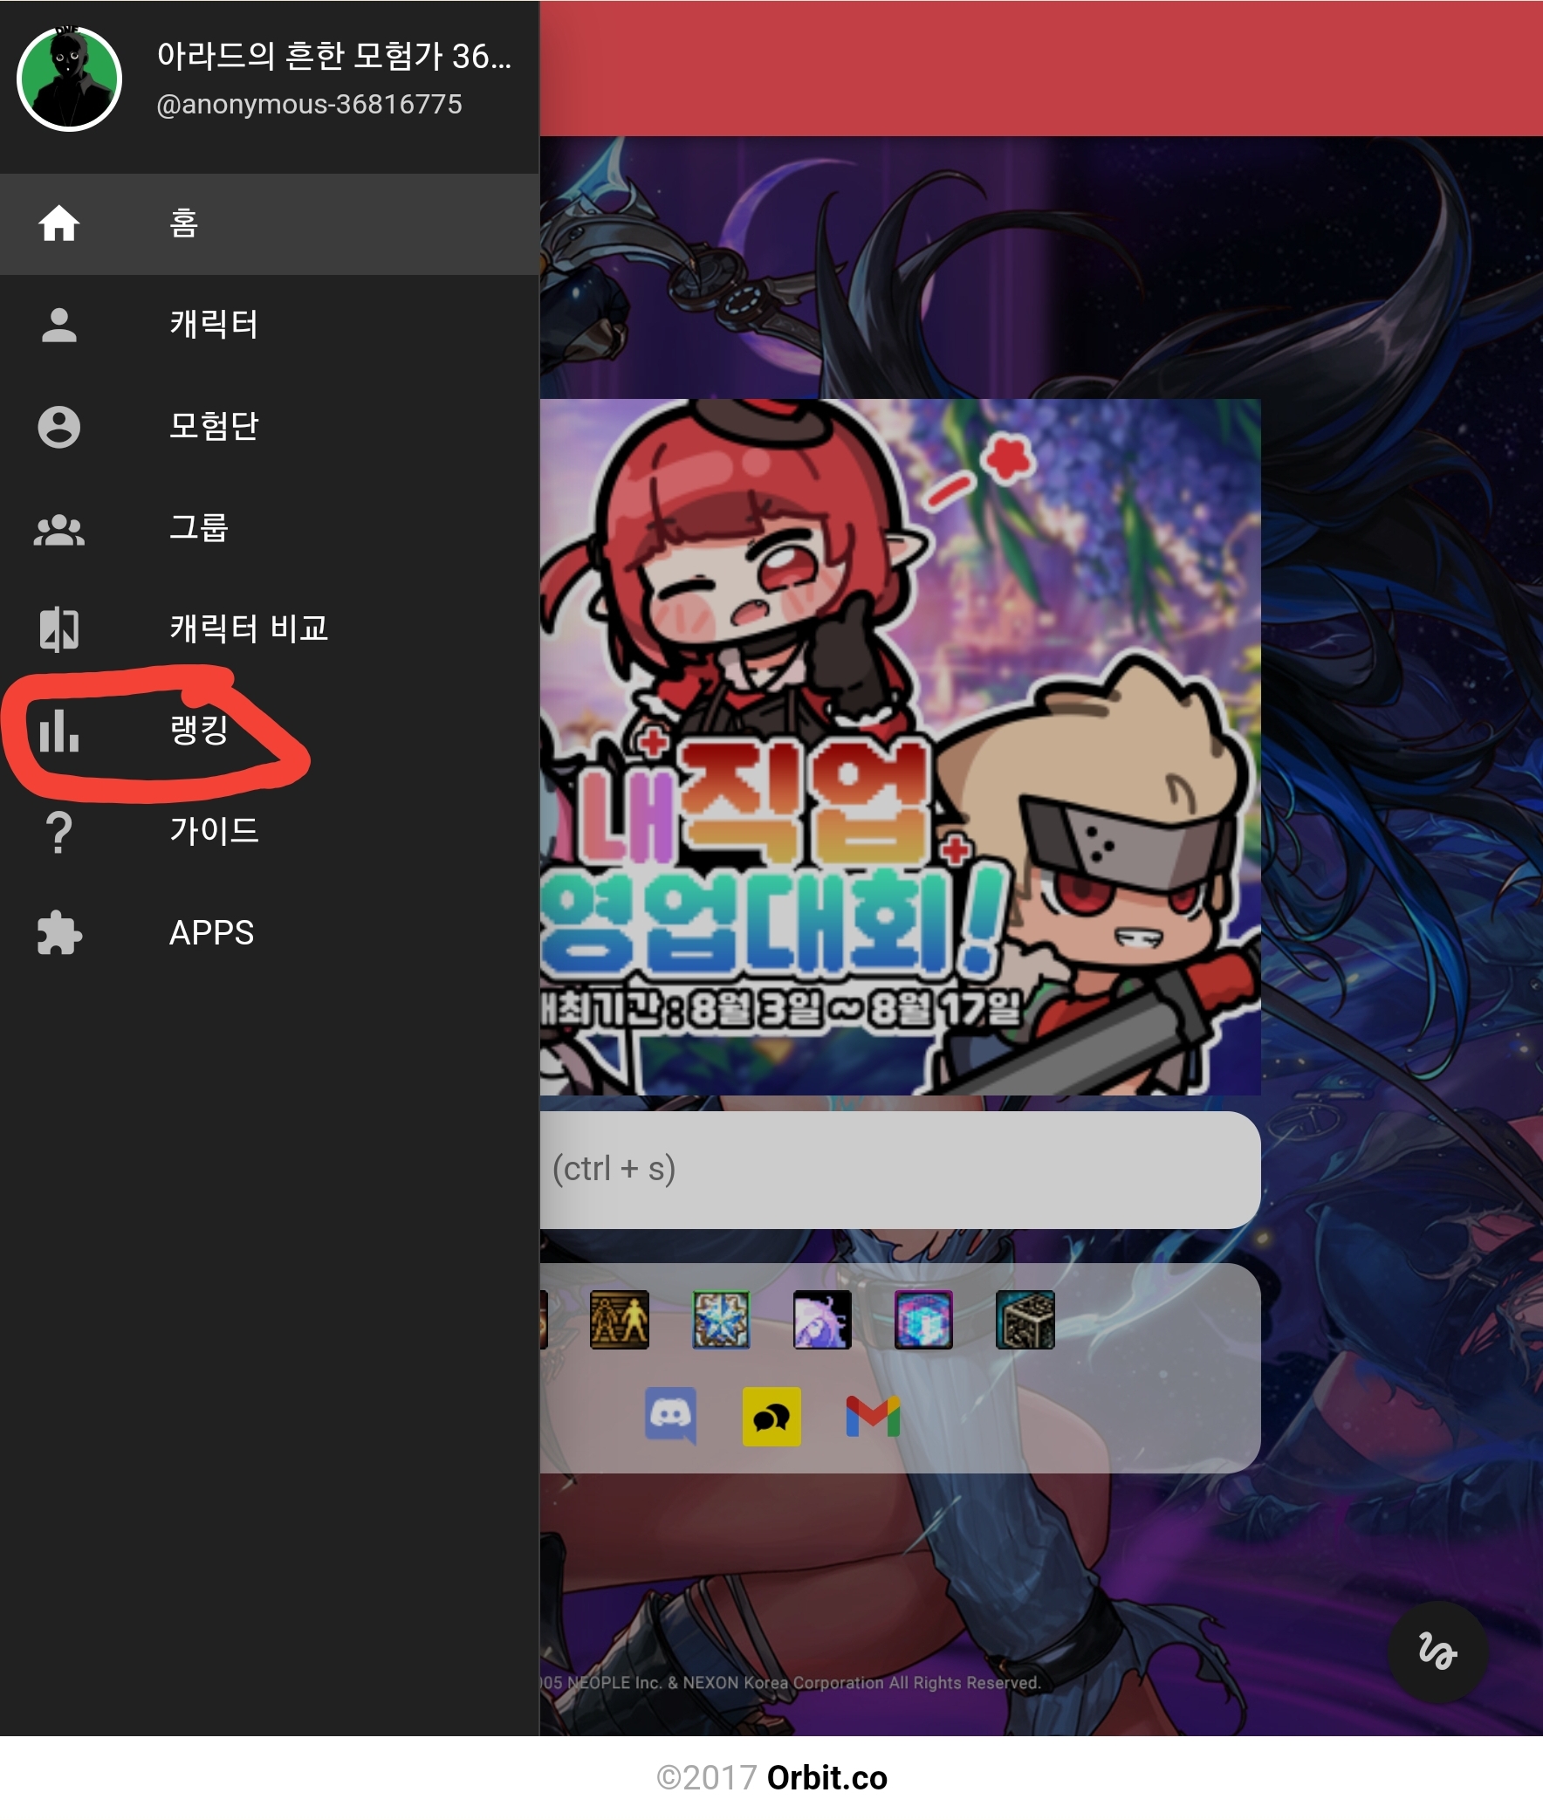Click the compare icon beside 캐릭터 비교
The image size is (1543, 1820).
click(x=59, y=629)
